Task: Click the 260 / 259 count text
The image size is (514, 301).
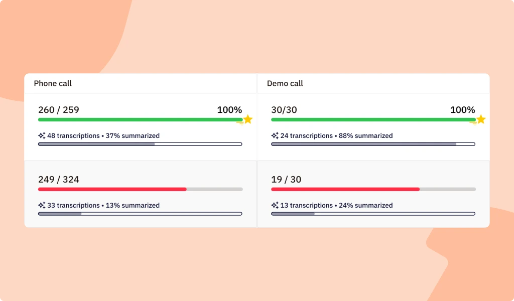Action: coord(59,110)
